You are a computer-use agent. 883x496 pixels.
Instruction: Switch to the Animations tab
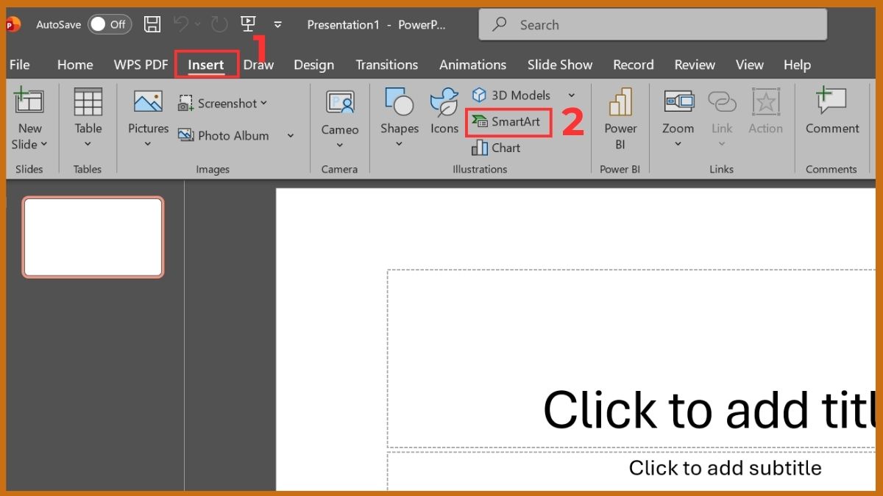pos(472,65)
